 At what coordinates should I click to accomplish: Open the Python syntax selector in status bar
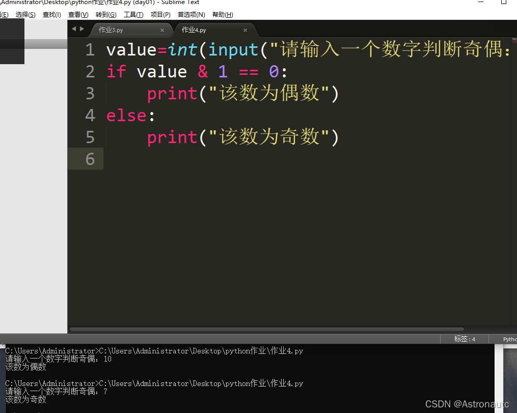(510, 339)
